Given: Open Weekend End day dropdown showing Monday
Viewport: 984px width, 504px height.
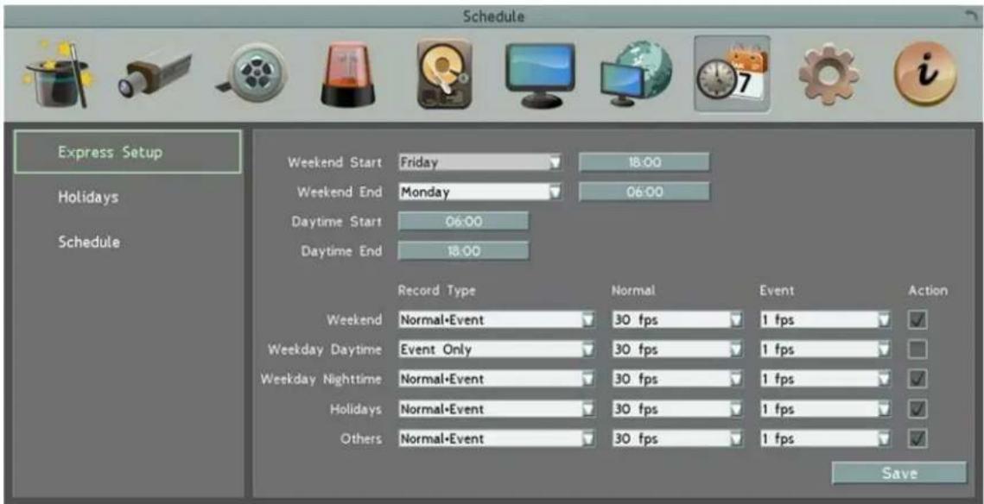Looking at the screenshot, I should (x=480, y=192).
